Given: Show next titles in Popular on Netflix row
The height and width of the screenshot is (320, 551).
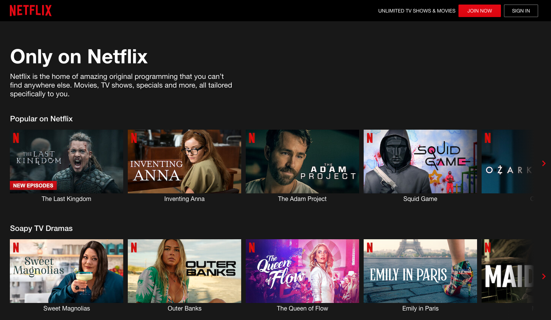Looking at the screenshot, I should click(x=544, y=163).
